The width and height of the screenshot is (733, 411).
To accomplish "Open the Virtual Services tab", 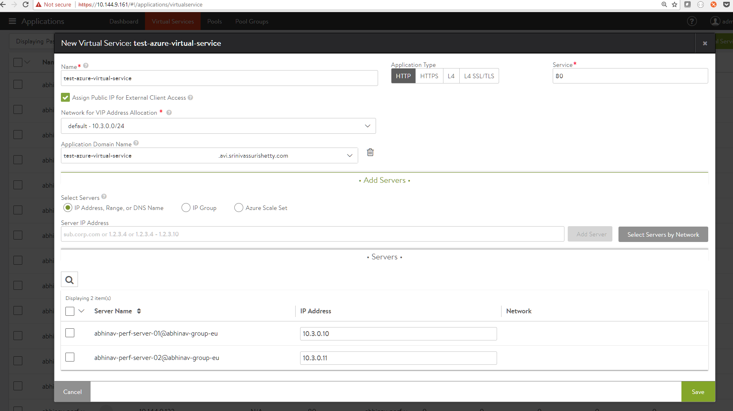I will click(173, 21).
